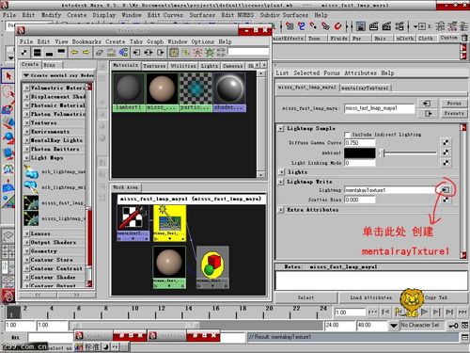The width and height of the screenshot is (470, 353).
Task: Click the Presets button
Action: [x=454, y=113]
